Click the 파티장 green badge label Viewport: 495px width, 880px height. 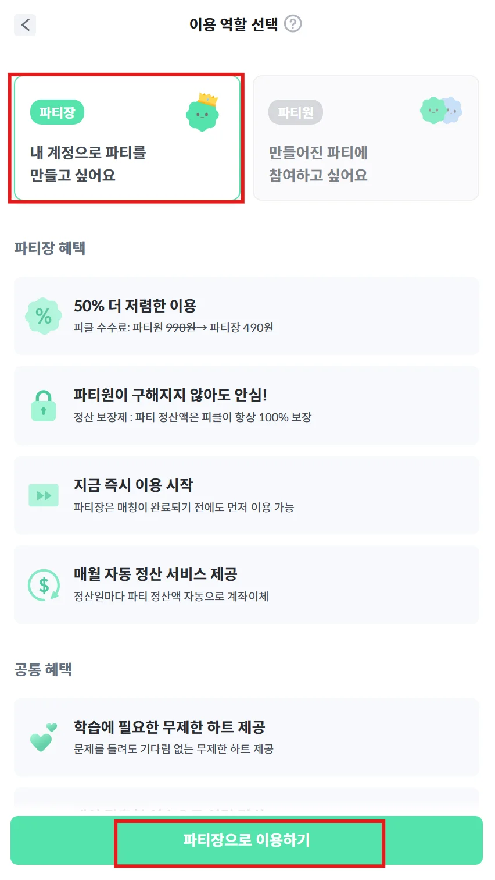click(x=57, y=112)
